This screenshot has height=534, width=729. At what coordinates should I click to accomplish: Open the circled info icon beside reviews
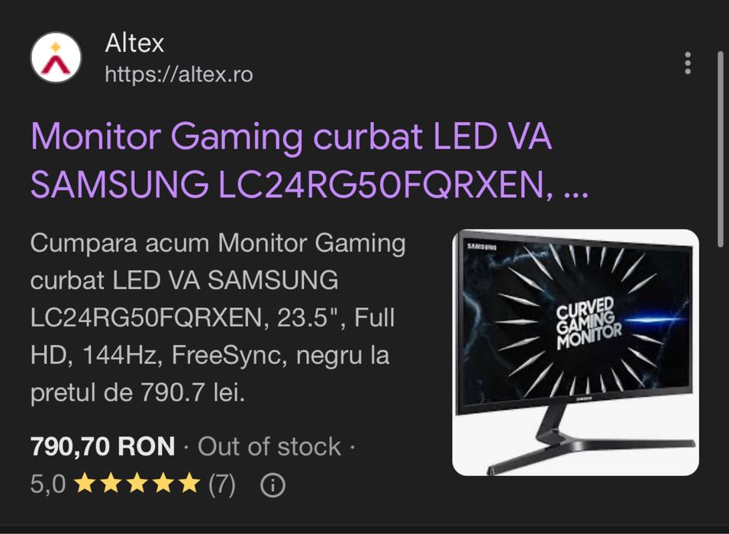pyautogui.click(x=273, y=486)
